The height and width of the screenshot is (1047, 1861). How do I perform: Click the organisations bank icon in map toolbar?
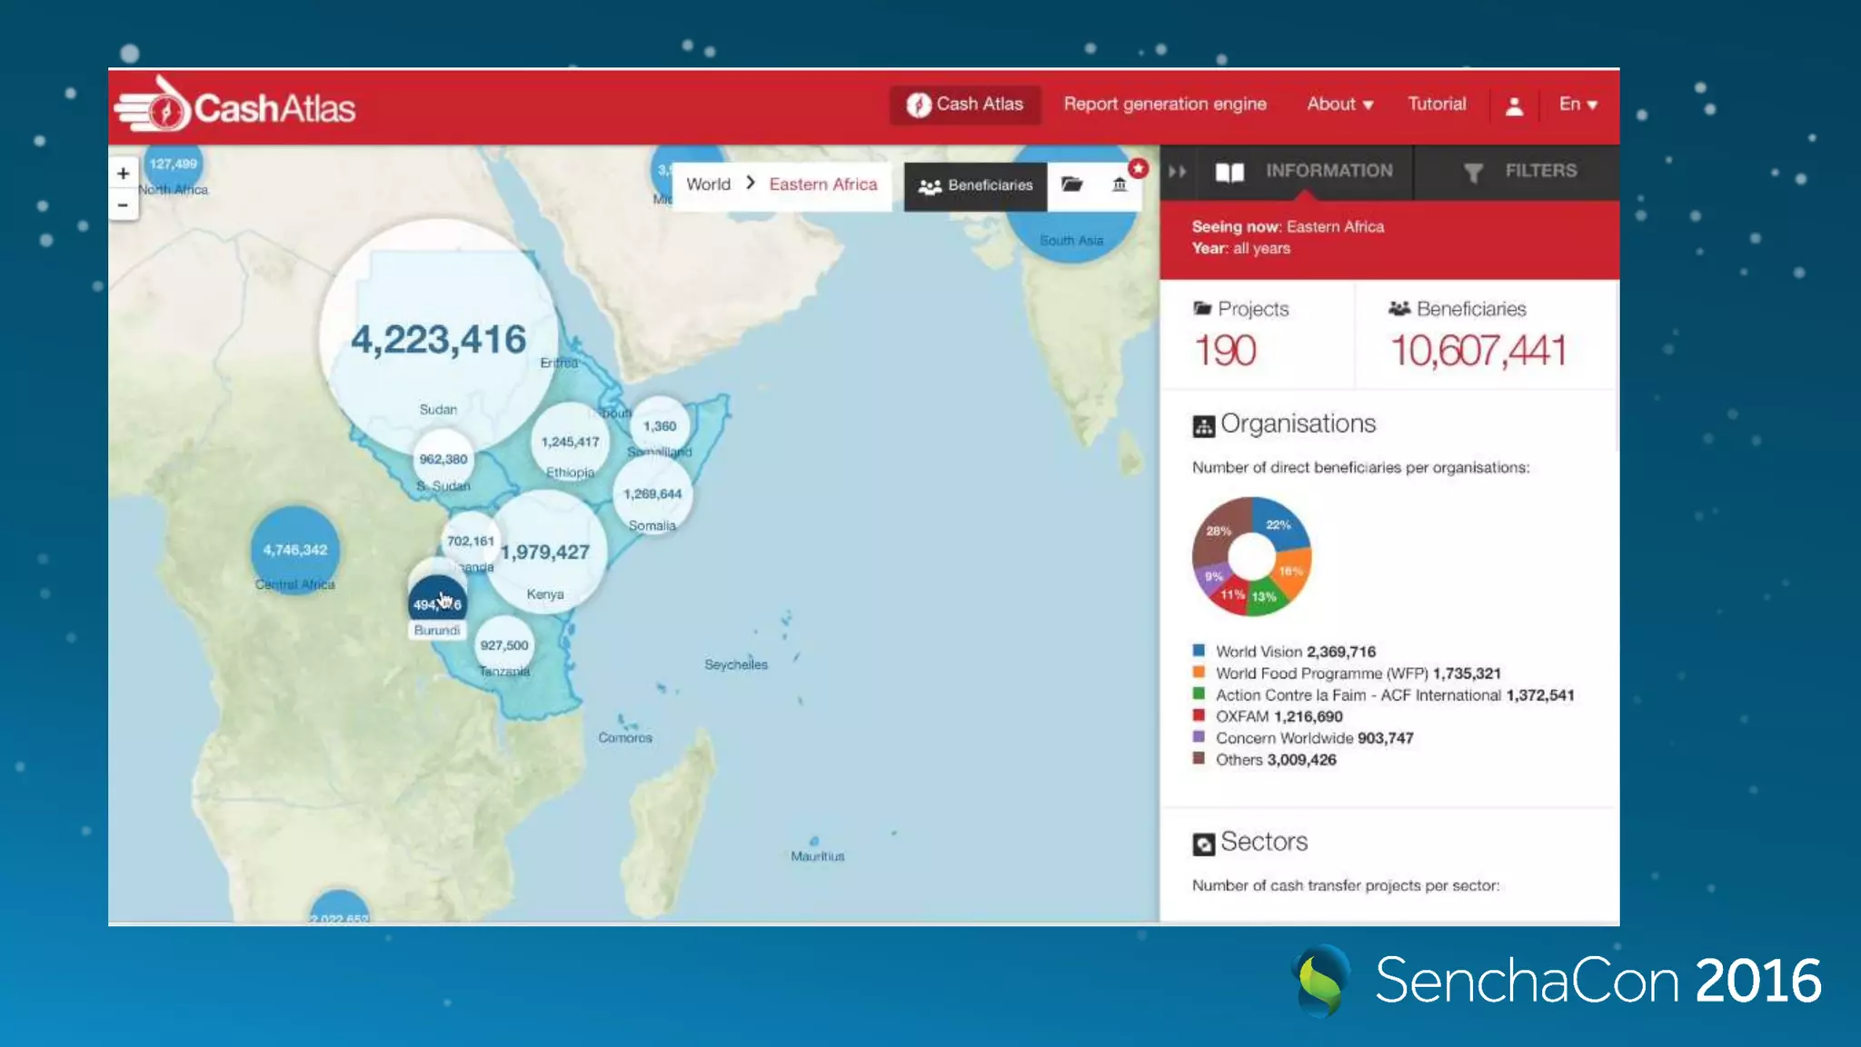1120,184
